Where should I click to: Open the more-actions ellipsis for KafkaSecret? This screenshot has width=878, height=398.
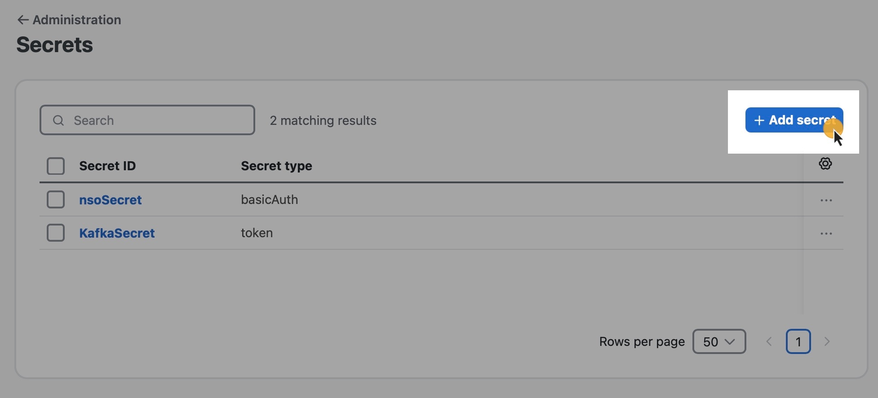pos(826,234)
